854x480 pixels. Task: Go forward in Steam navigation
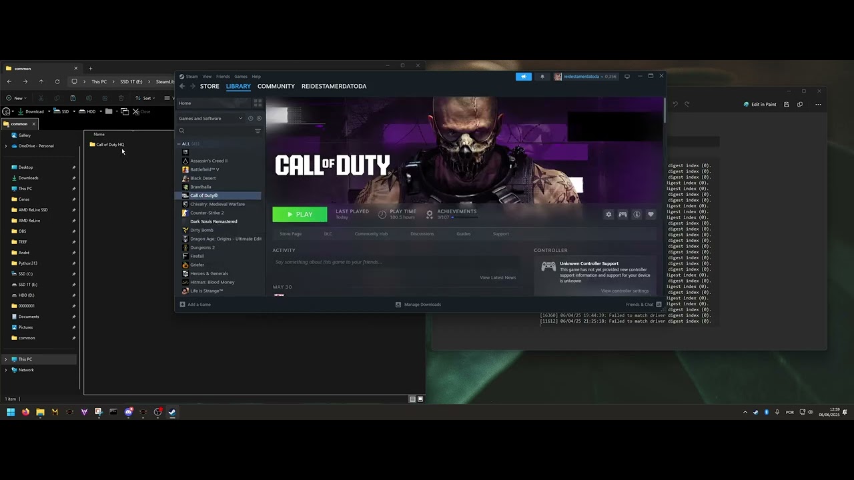click(192, 86)
